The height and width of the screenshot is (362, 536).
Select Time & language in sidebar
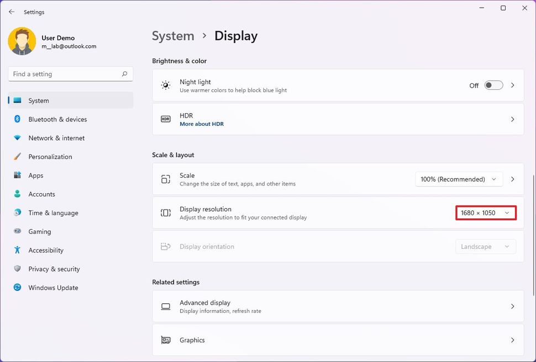click(53, 213)
